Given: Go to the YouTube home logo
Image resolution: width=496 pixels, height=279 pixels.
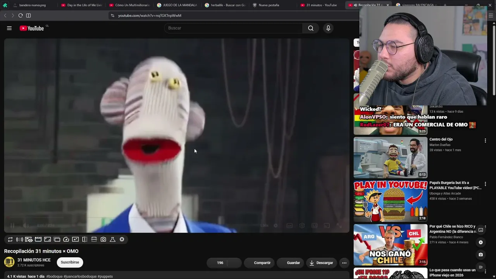Looking at the screenshot, I should coord(32,28).
